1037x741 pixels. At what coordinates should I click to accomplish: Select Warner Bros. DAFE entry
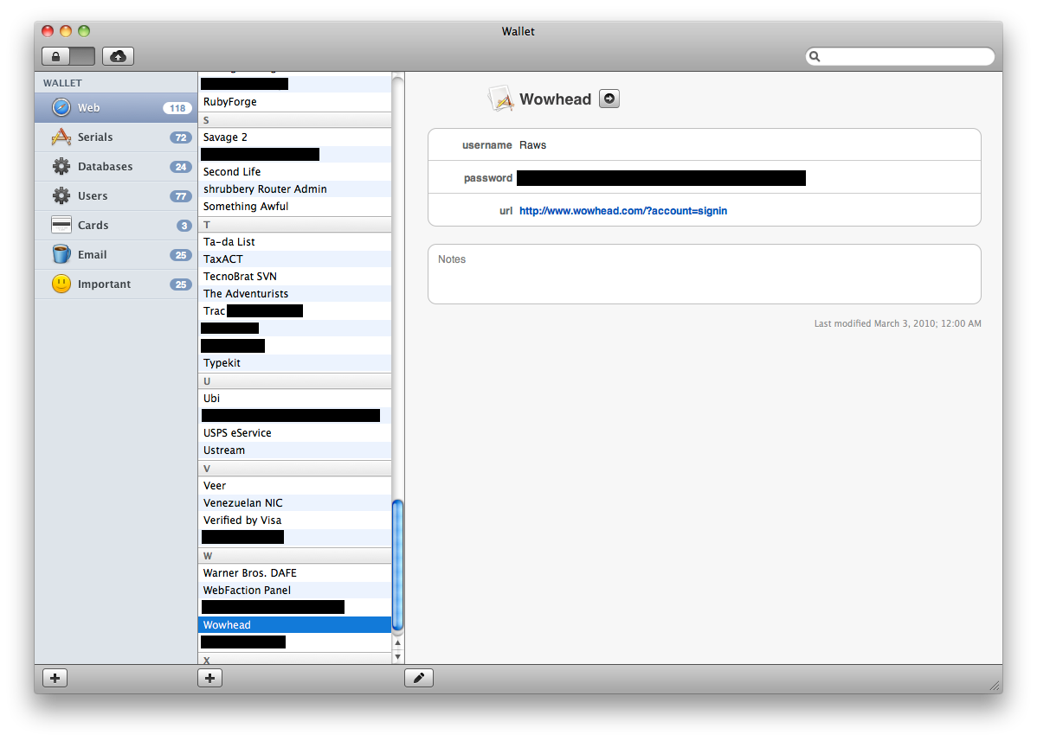tap(295, 572)
